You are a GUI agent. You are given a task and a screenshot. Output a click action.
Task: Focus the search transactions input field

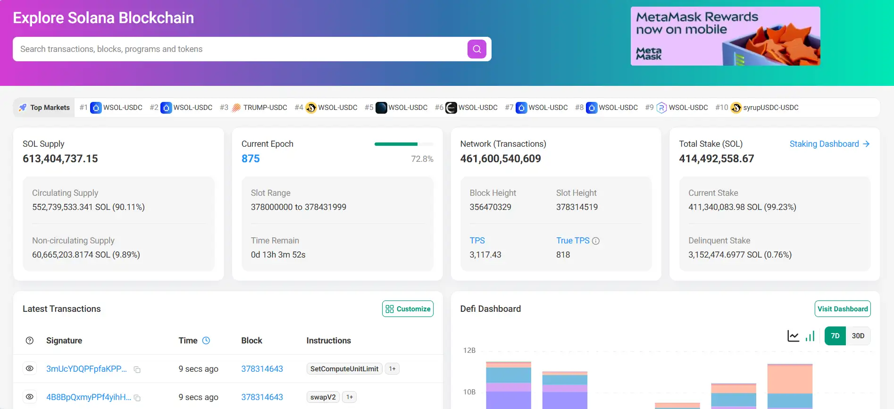[236, 49]
